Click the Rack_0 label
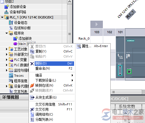Viewport: 145px width, 123px height. click(84, 38)
